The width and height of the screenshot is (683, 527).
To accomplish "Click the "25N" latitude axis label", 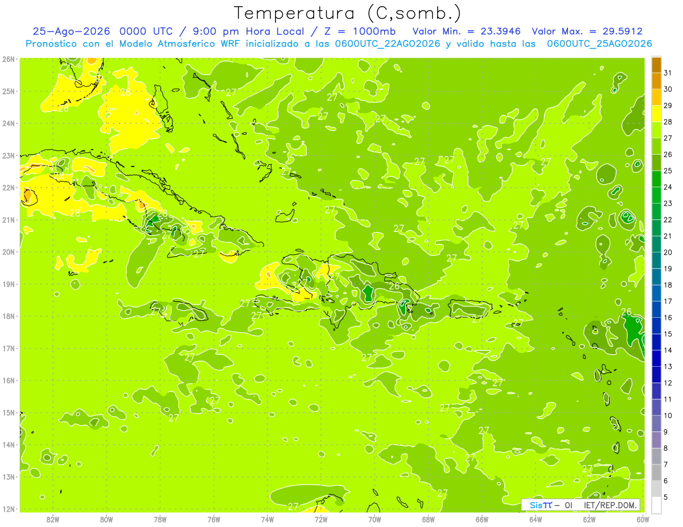I will pos(8,91).
